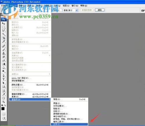Choose 颜色设置(G) menu entry
The height and width of the screenshot is (126, 145).
(x=30, y=85)
